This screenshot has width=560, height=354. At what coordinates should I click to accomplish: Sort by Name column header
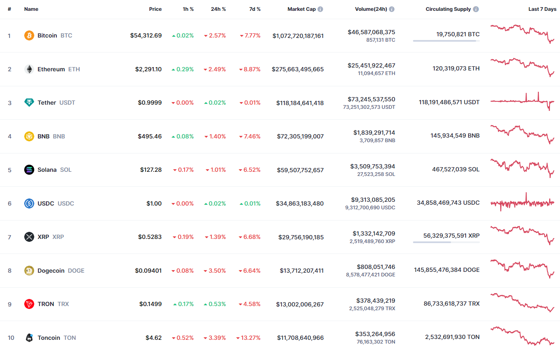tap(31, 9)
